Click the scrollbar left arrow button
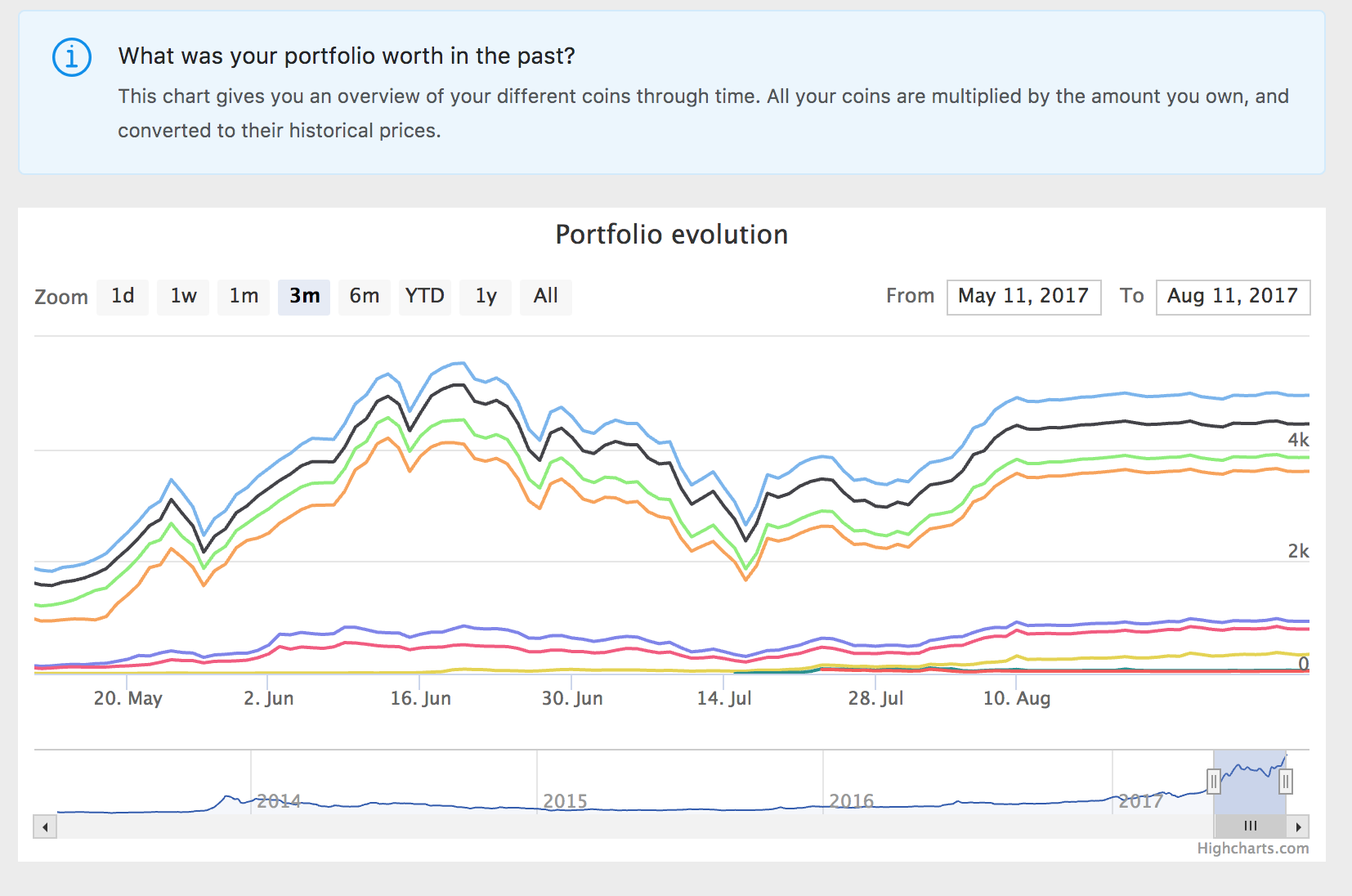The height and width of the screenshot is (896, 1352). [x=45, y=827]
